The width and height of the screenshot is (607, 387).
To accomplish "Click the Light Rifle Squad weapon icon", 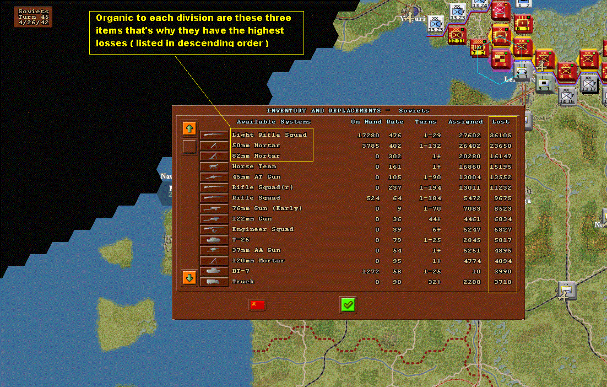I will coord(214,135).
